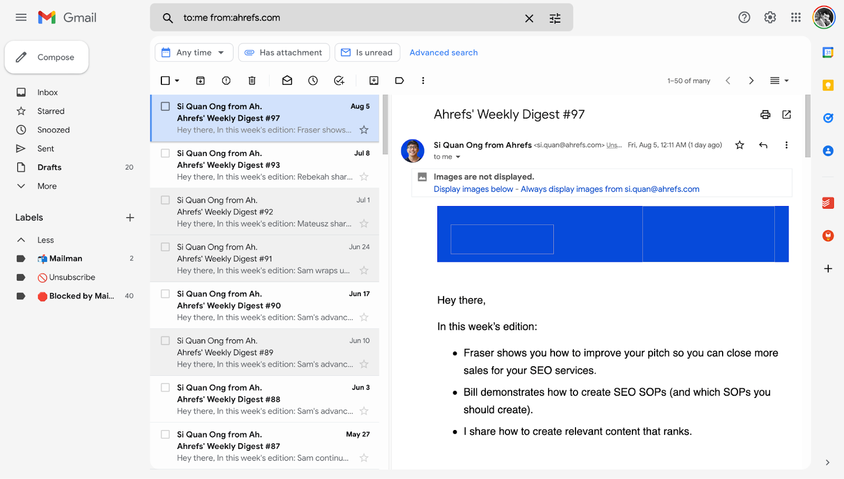Open Gmail settings gear
The width and height of the screenshot is (844, 479).
pos(770,17)
